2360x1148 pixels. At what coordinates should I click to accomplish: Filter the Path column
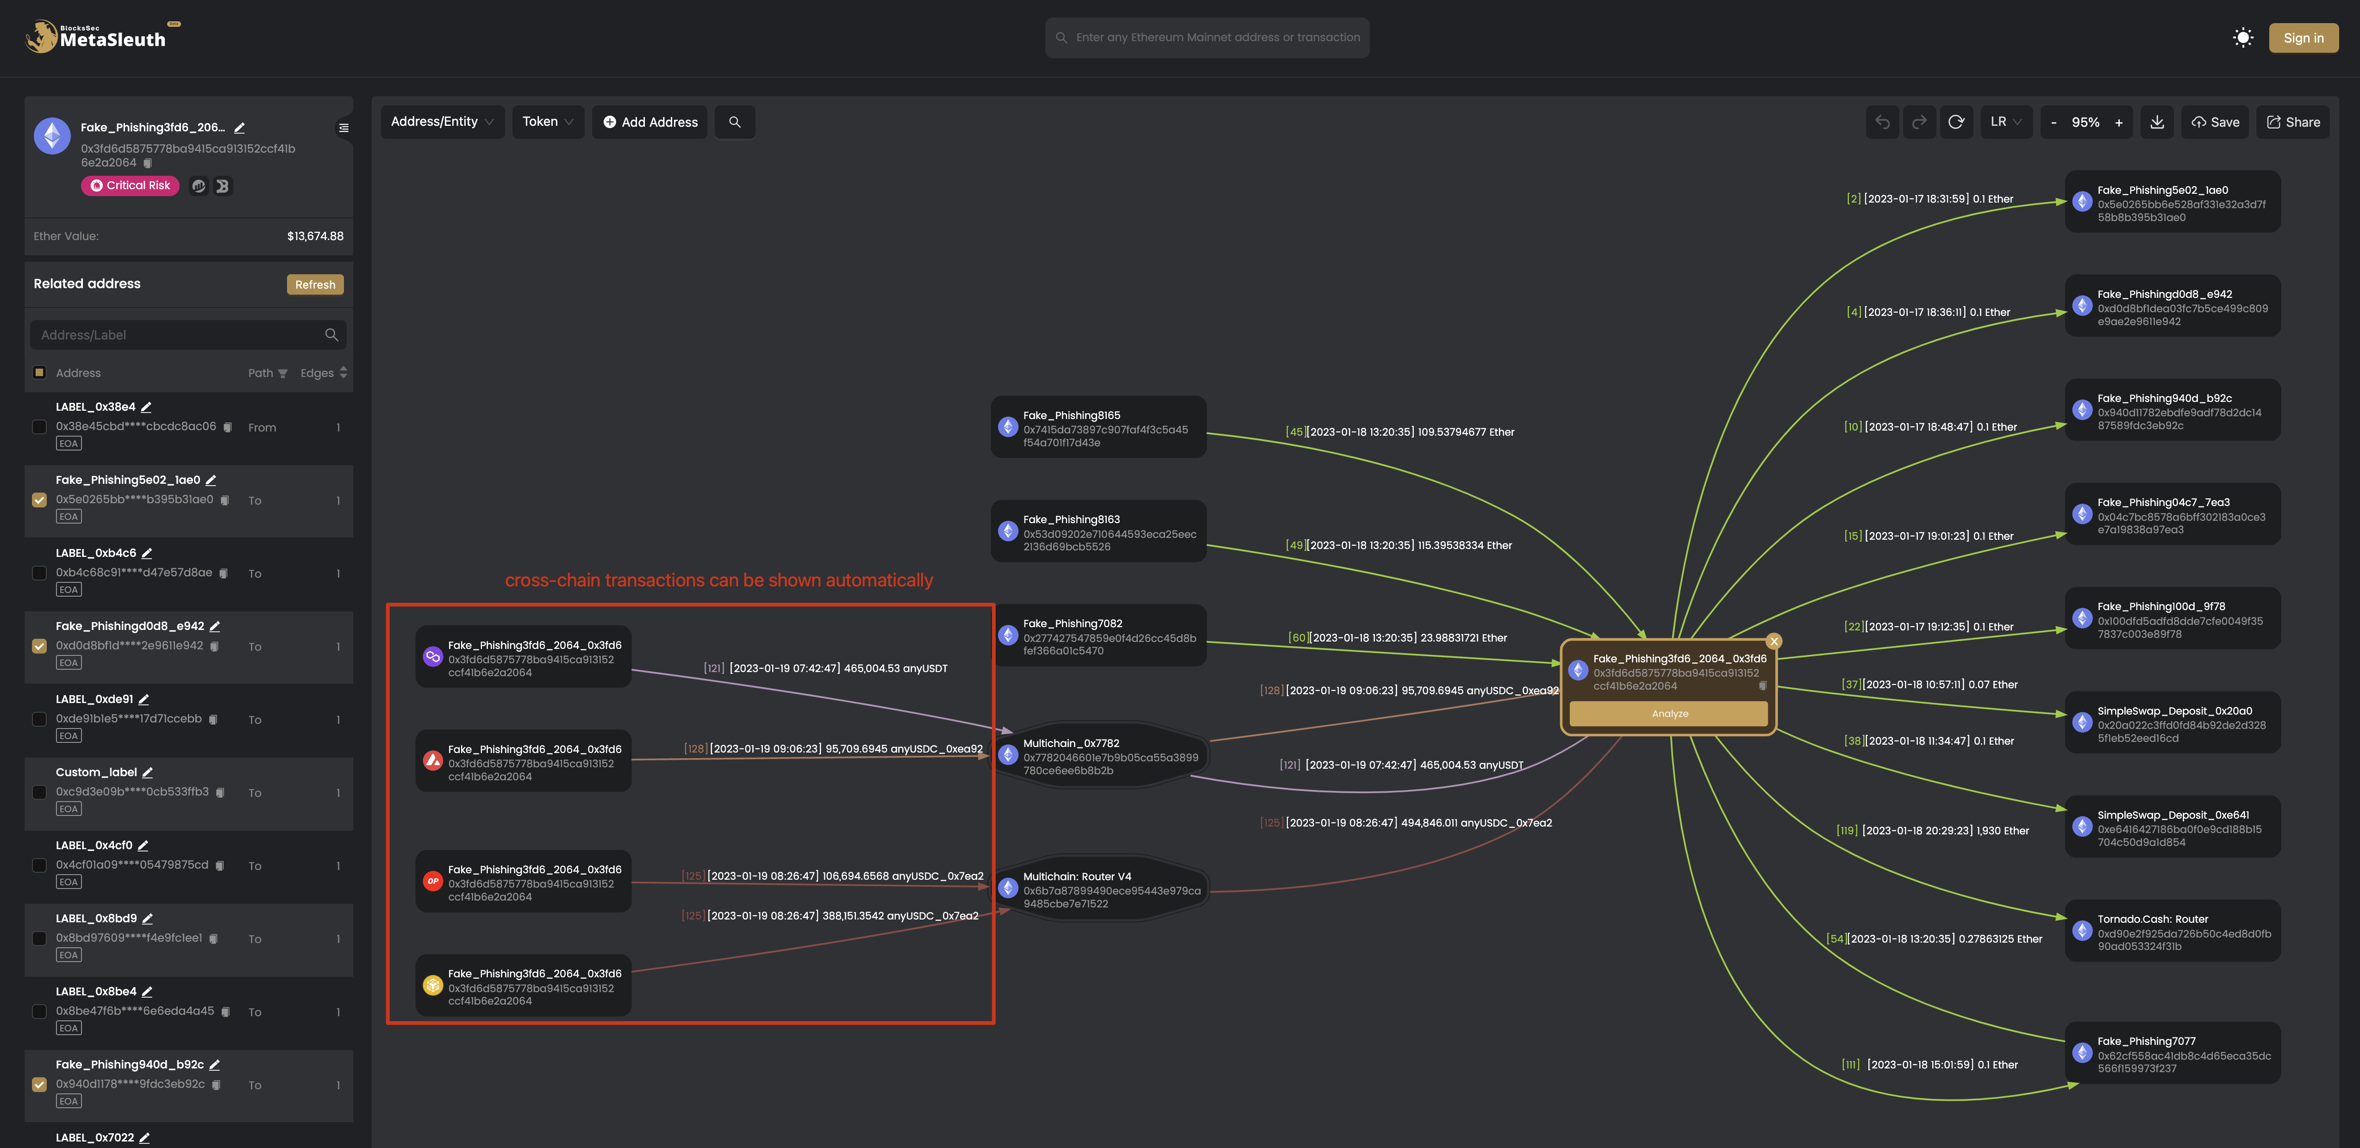click(x=282, y=374)
